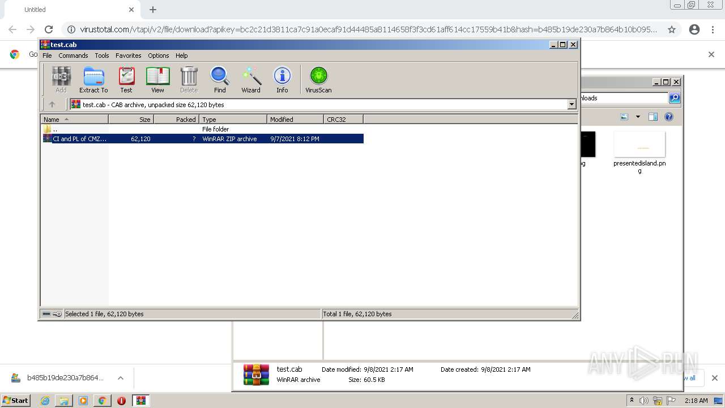This screenshot has height=408, width=725.
Task: Show hidden tray icons arrow
Action: pos(632,401)
